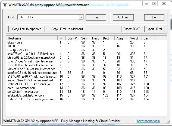172x126 pixels.
Task: Minimize the WinMTR window
Action: (x=146, y=4)
